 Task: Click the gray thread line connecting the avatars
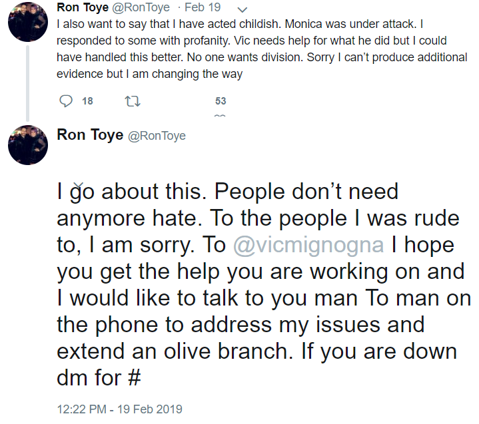click(x=27, y=83)
